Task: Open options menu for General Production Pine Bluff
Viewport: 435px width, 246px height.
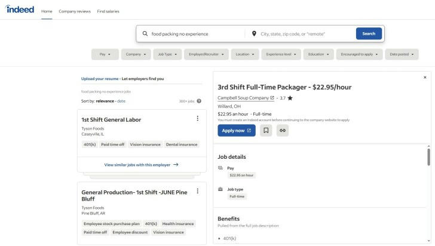Action: point(198,191)
